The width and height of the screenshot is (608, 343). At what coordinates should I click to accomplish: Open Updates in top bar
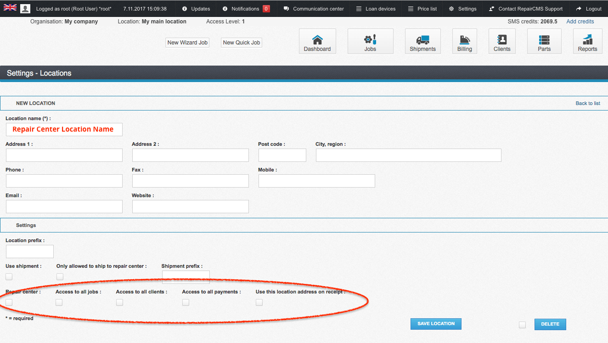196,9
